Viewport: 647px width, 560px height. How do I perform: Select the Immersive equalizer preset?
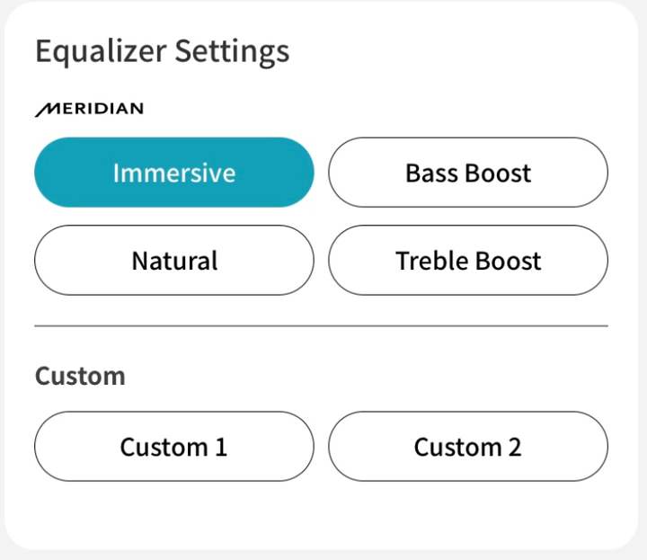point(174,172)
